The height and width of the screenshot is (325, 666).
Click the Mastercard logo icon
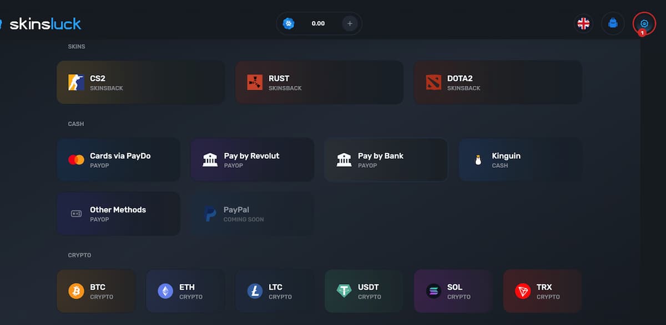click(76, 160)
